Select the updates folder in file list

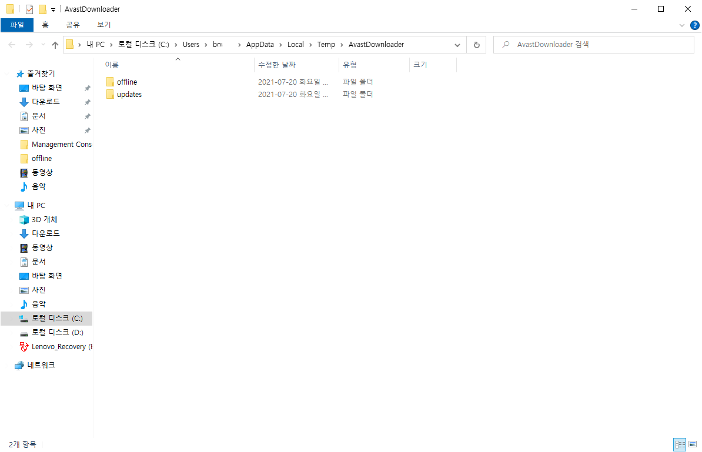(x=129, y=95)
